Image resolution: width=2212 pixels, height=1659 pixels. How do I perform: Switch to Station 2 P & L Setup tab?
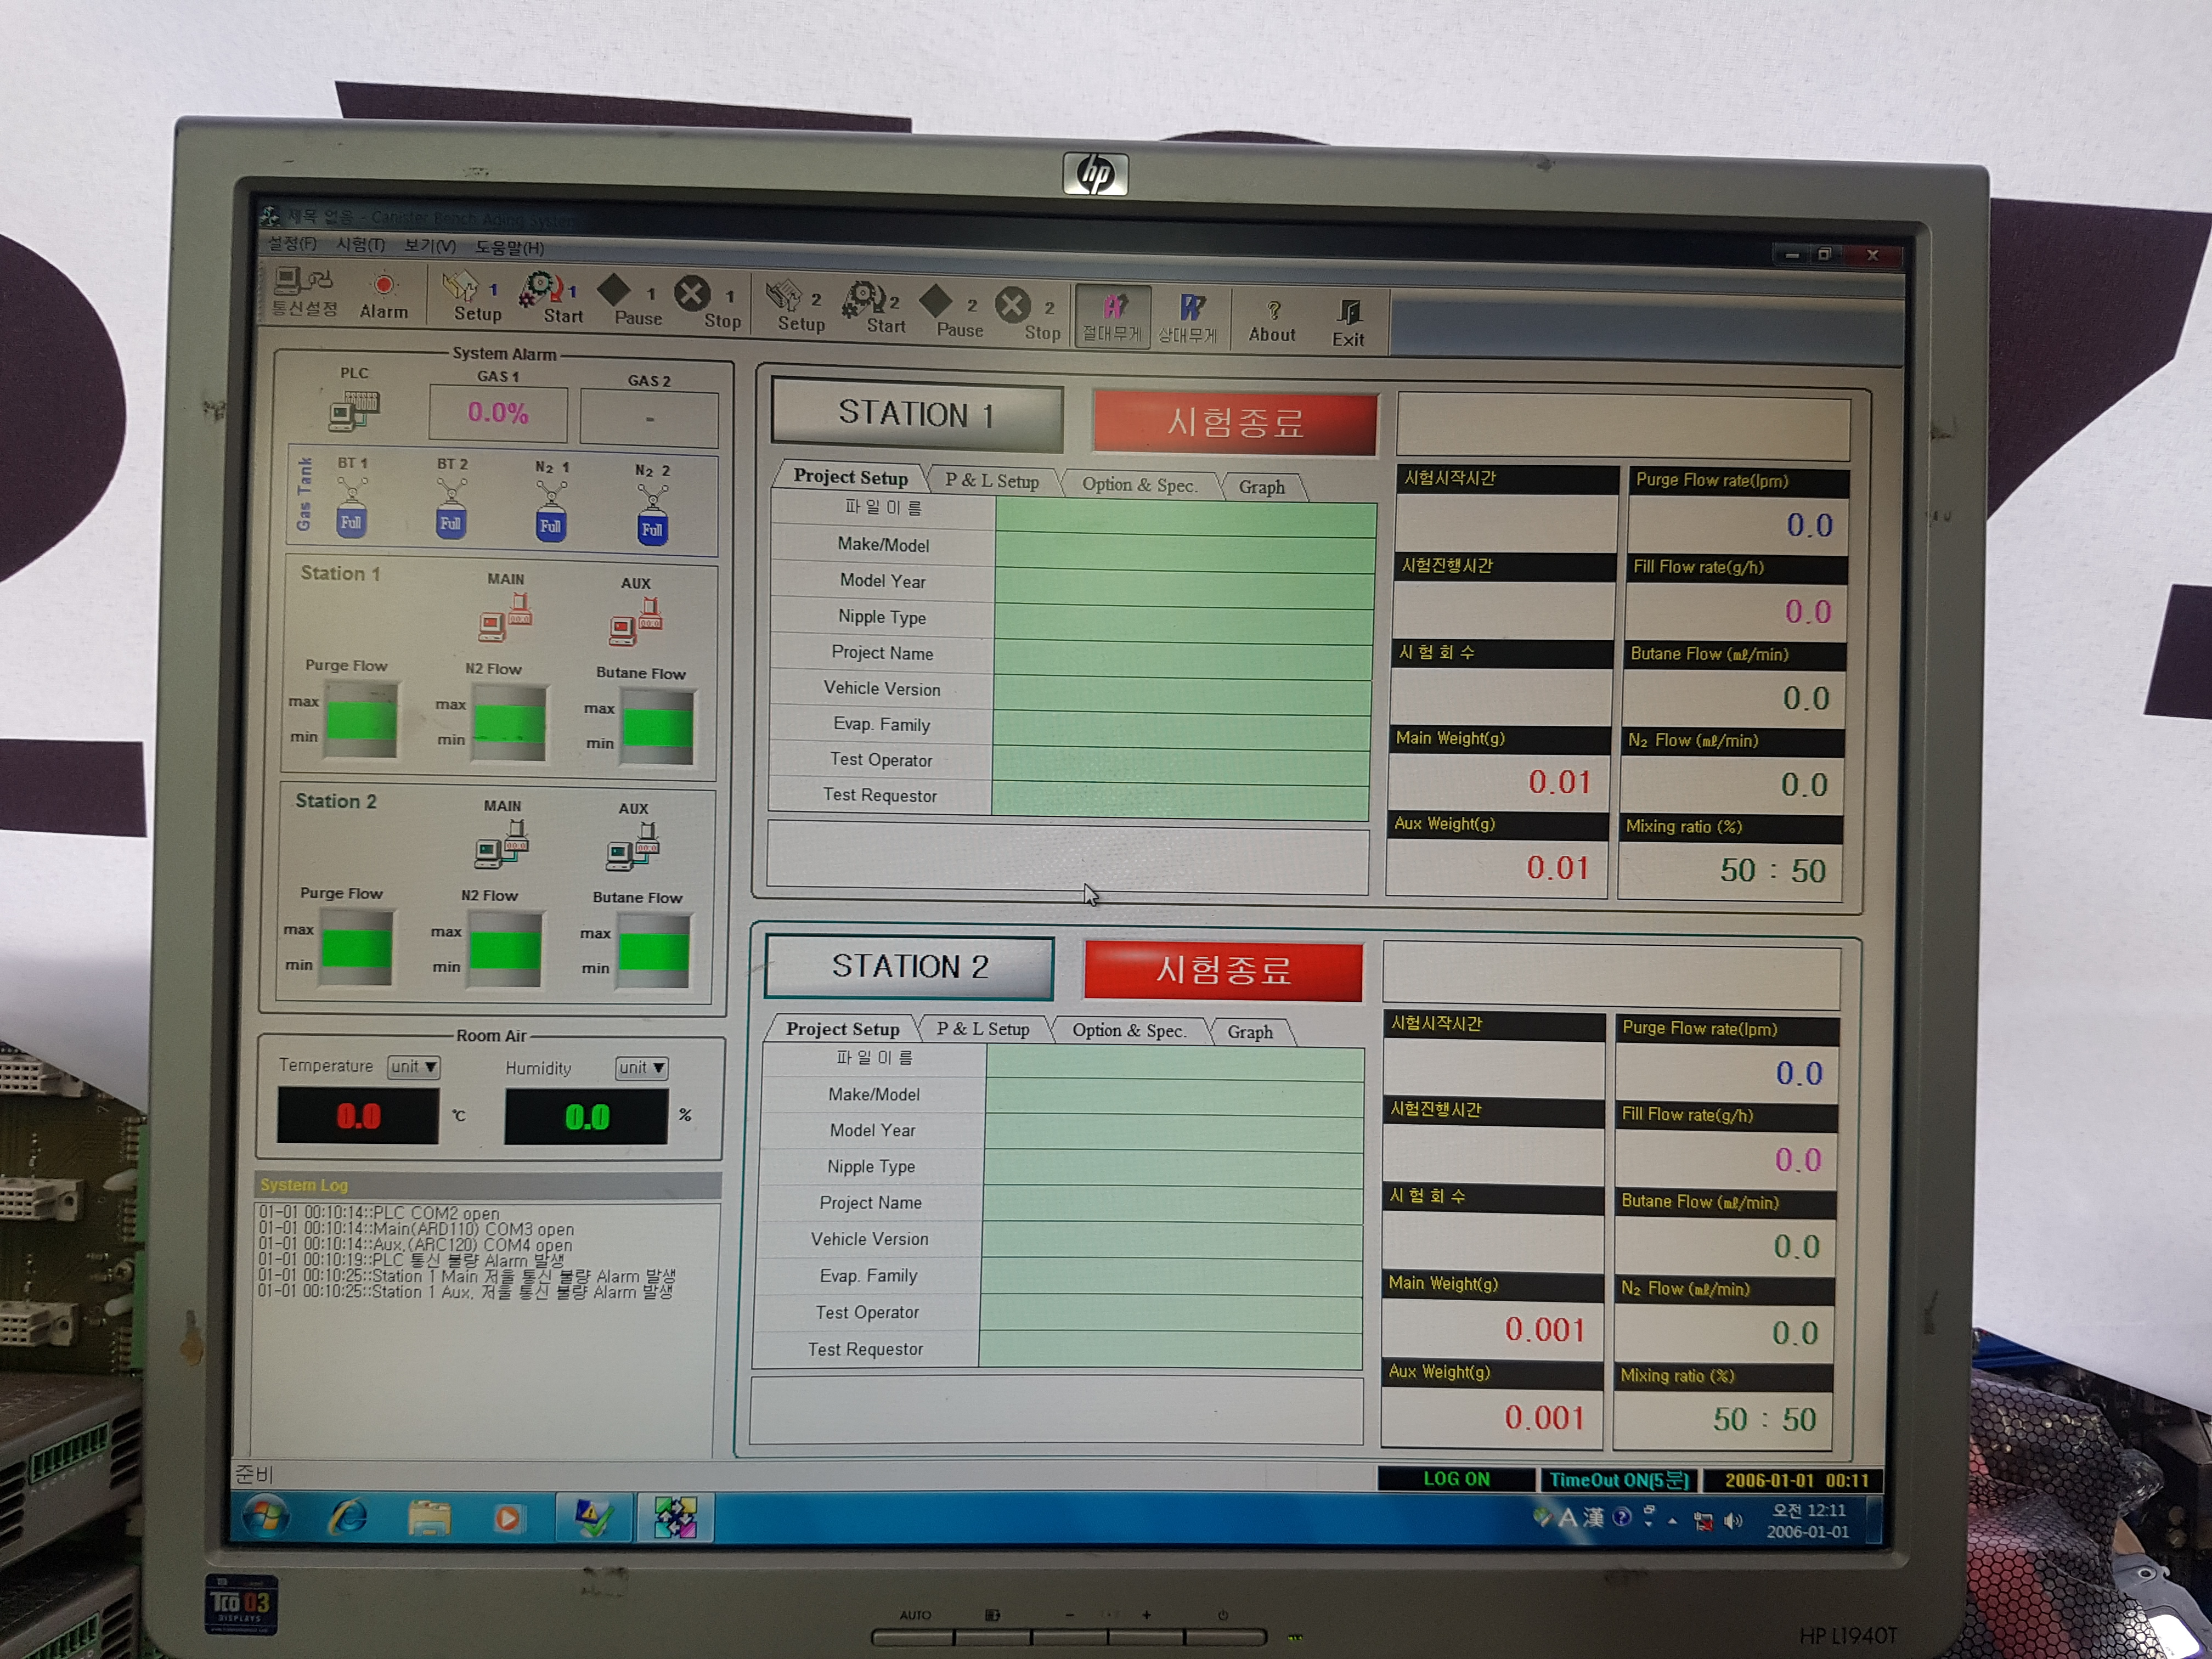(x=983, y=1029)
